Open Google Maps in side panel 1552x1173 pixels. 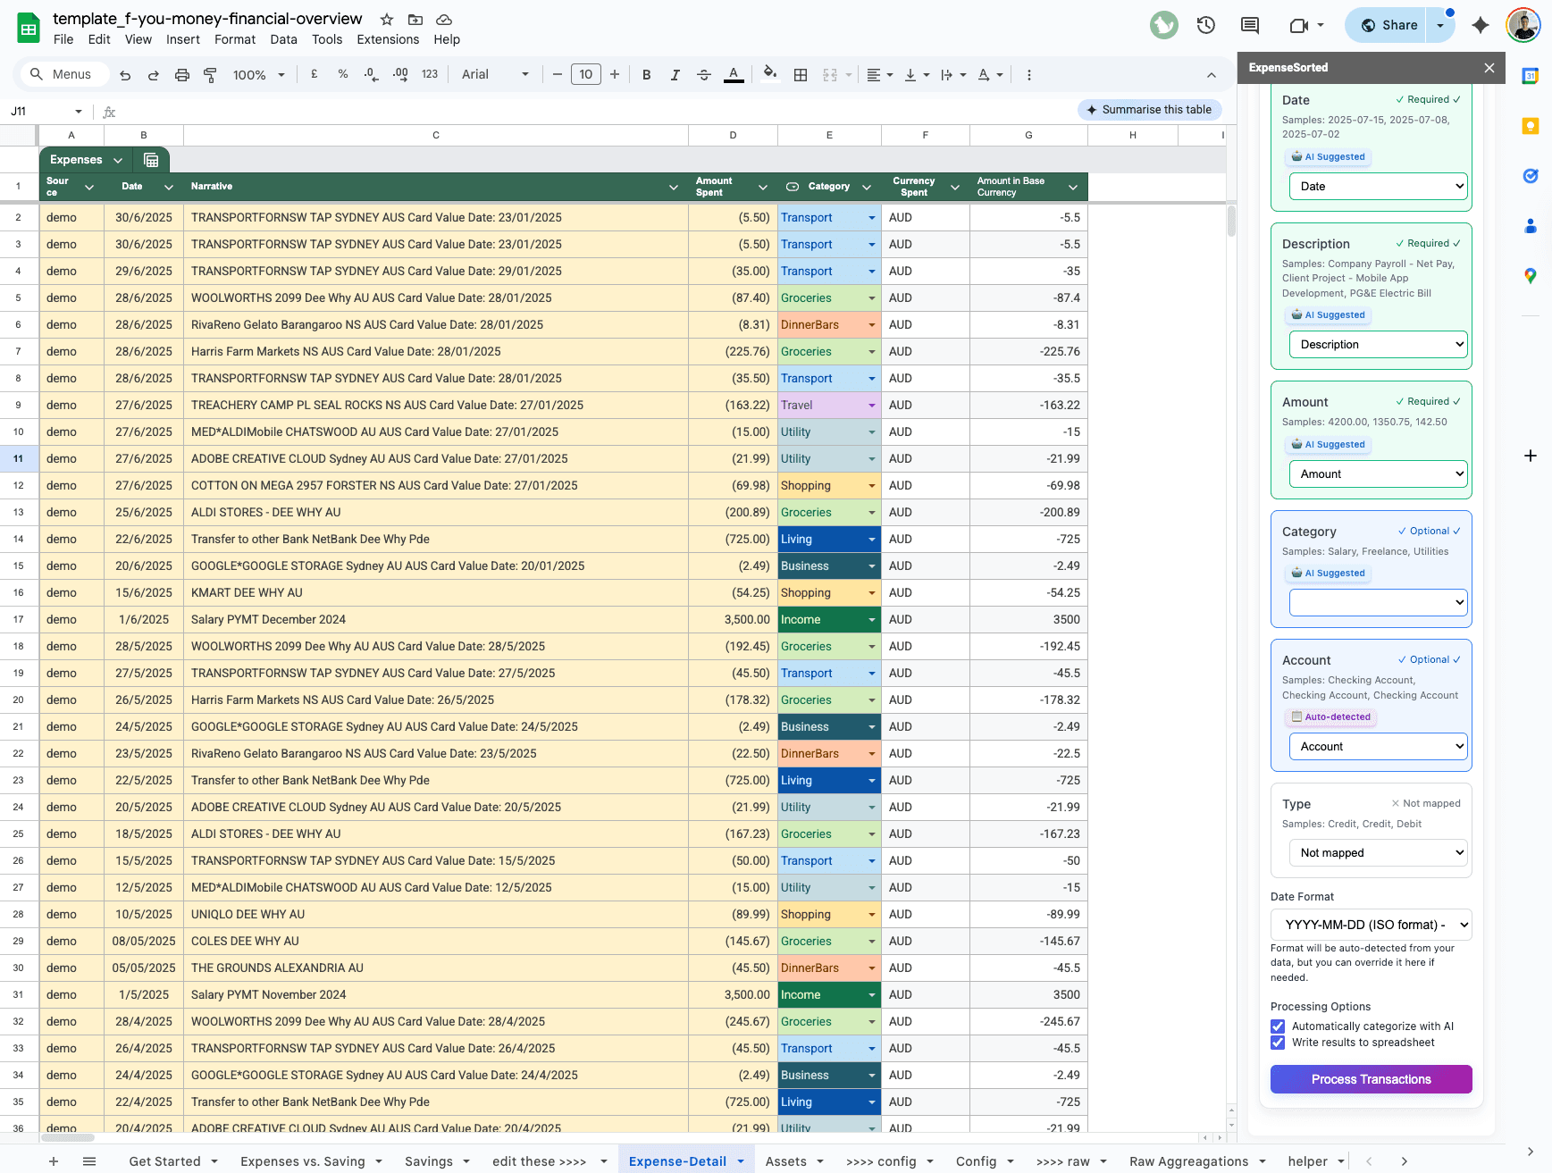point(1531,276)
